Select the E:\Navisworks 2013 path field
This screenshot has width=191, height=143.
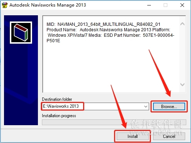coord(95,106)
